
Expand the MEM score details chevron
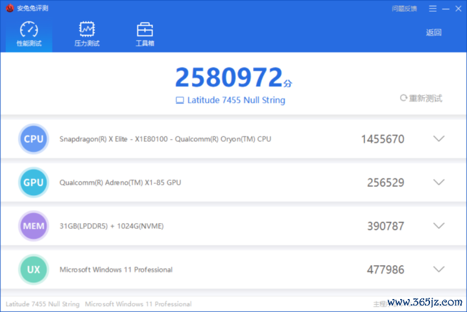[x=438, y=226]
